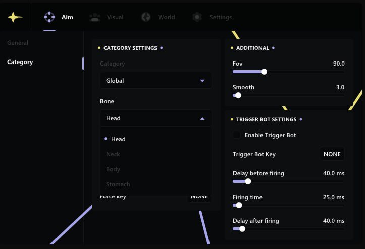Switch to the Category sidebar section

click(20, 63)
